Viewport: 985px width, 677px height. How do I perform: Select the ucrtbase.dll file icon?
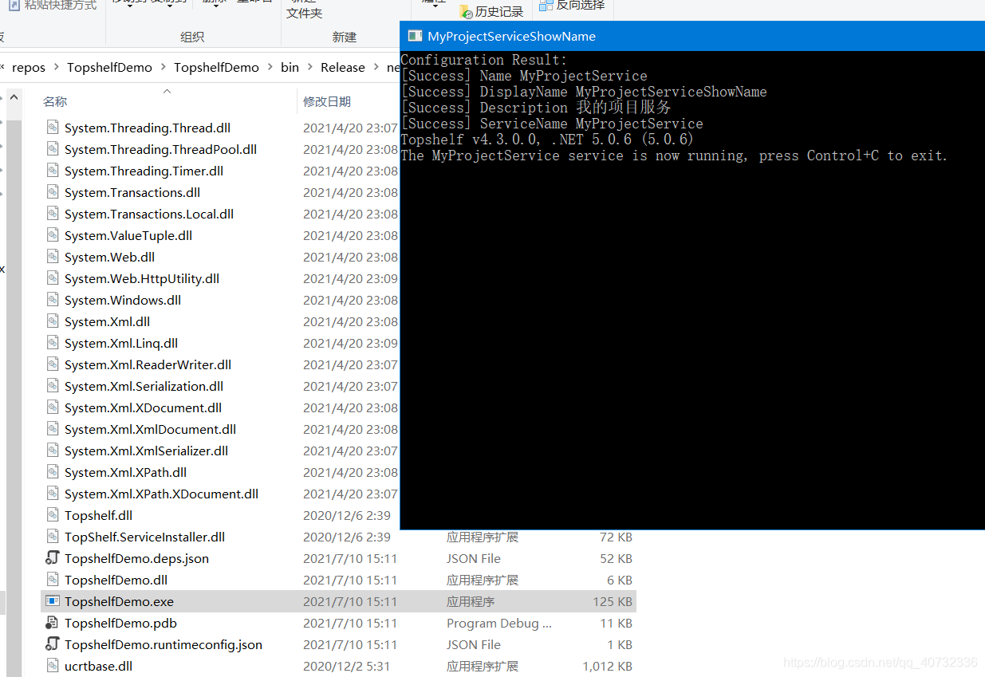(53, 666)
